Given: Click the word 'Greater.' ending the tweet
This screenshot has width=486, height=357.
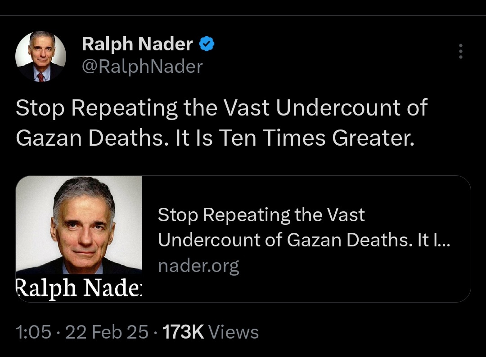Looking at the screenshot, I should (x=373, y=138).
